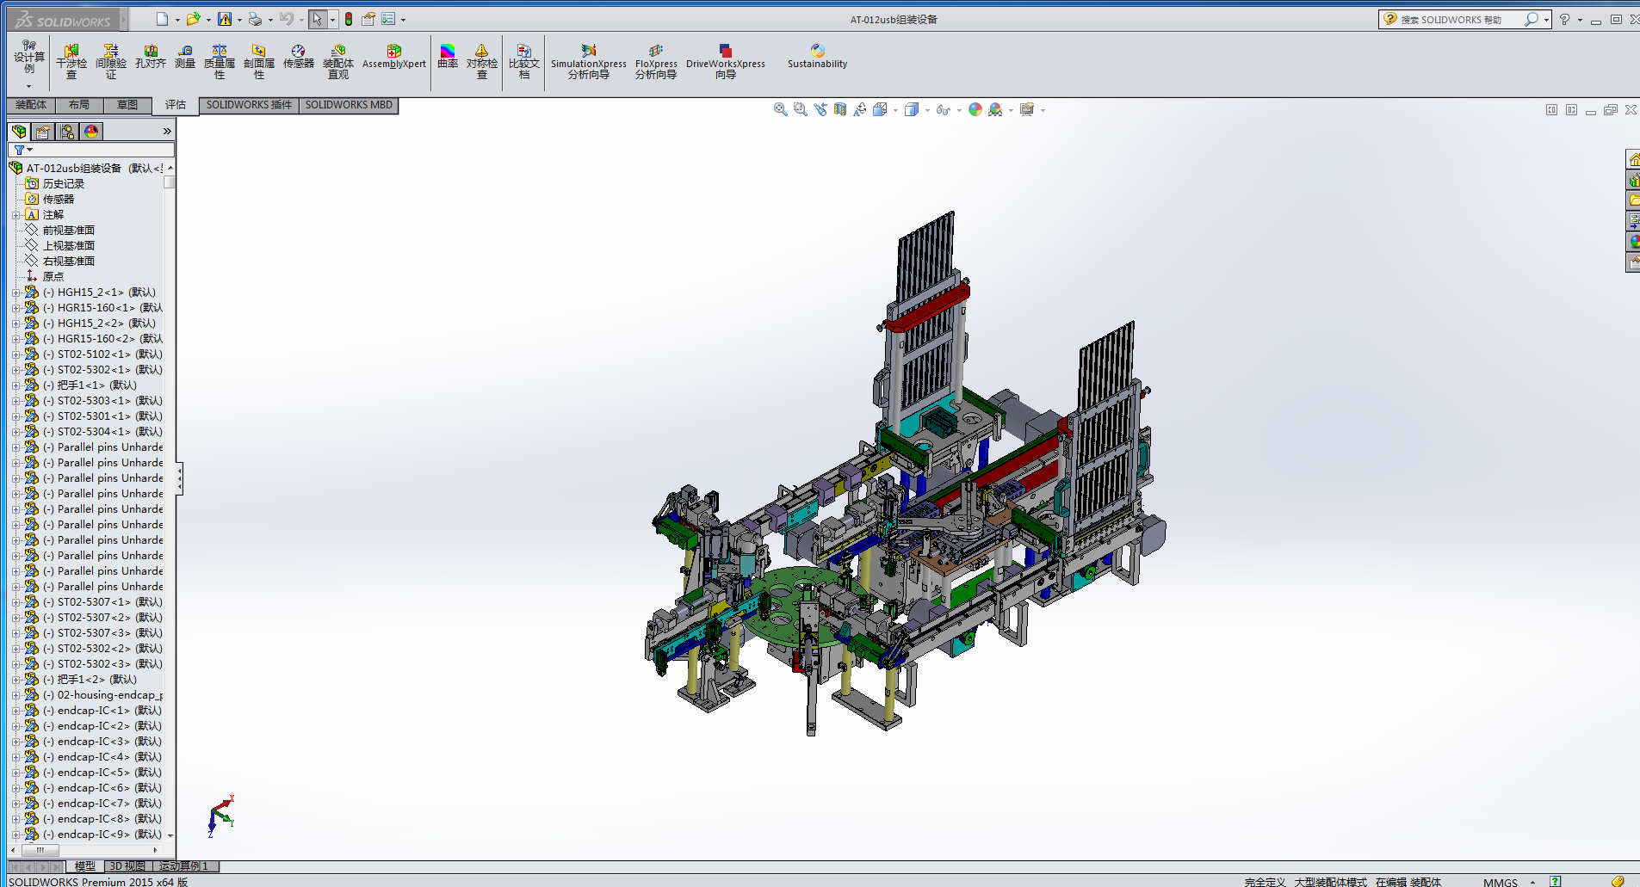Switch to the 装配体 ribbon tab

pyautogui.click(x=31, y=105)
